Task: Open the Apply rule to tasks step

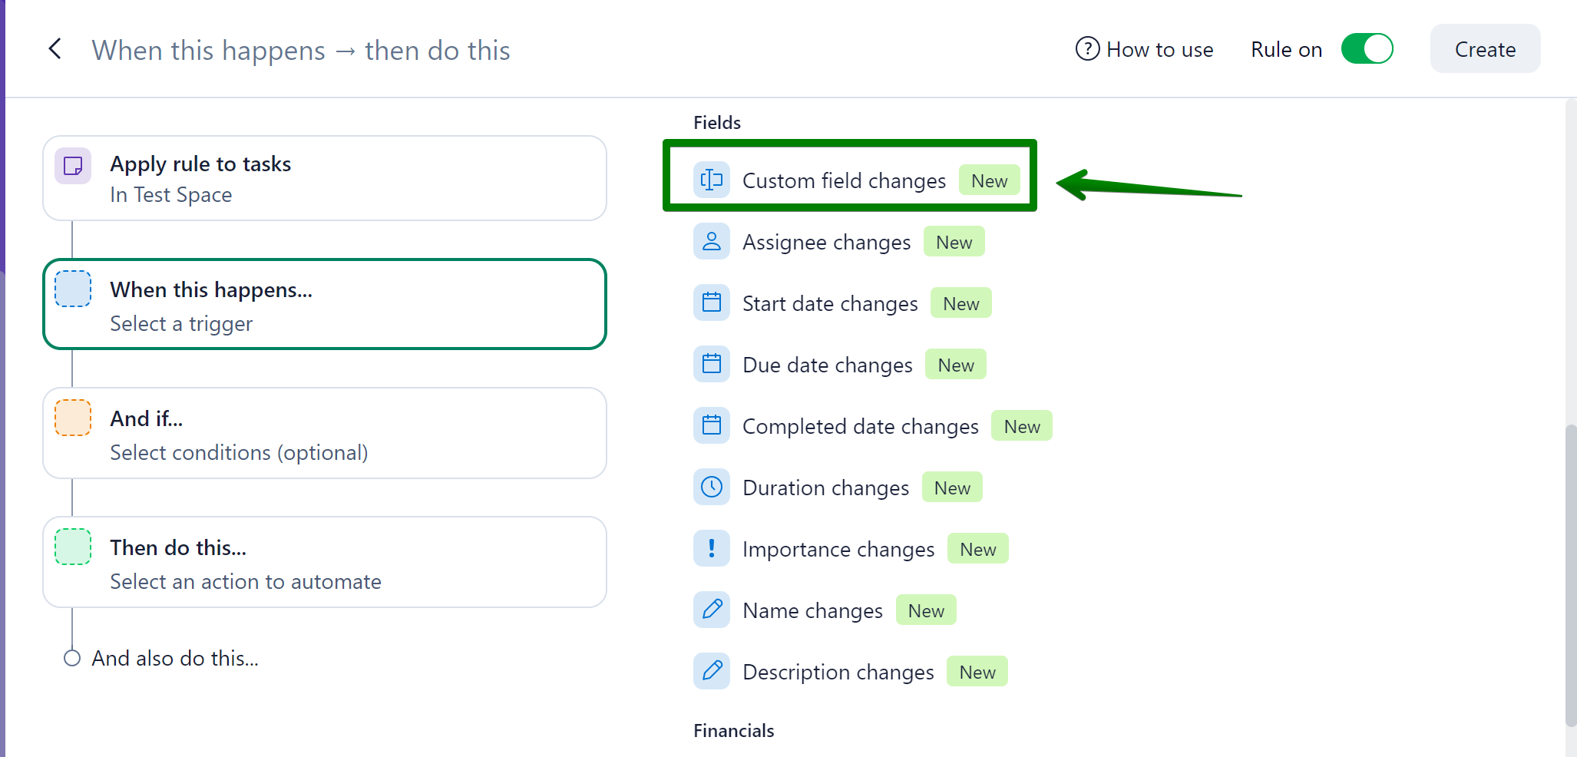Action: (x=324, y=178)
